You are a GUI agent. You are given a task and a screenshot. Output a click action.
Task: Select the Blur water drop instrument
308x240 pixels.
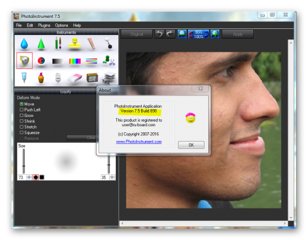pos(24,44)
